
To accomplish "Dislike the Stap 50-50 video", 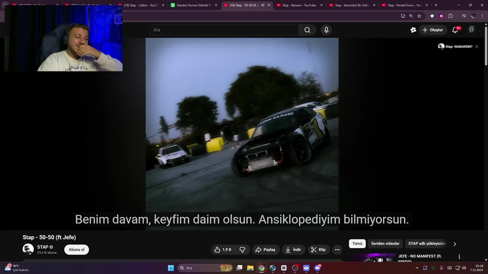I will [242, 250].
